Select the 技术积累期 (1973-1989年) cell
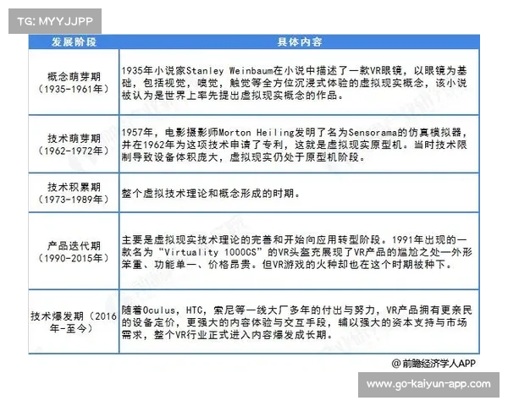The width and height of the screenshot is (508, 406). pyautogui.click(x=74, y=193)
